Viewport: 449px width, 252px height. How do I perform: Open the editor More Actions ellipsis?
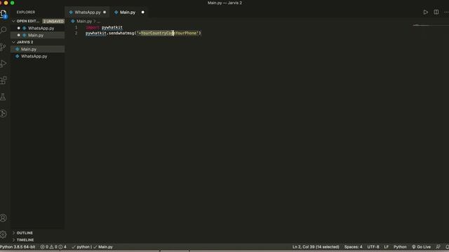coord(446,13)
